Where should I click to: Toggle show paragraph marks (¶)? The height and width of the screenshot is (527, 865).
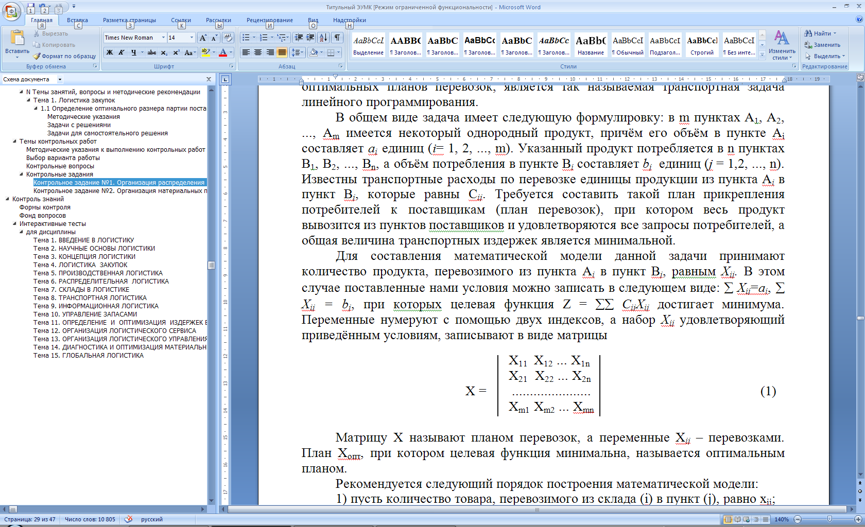coord(337,38)
